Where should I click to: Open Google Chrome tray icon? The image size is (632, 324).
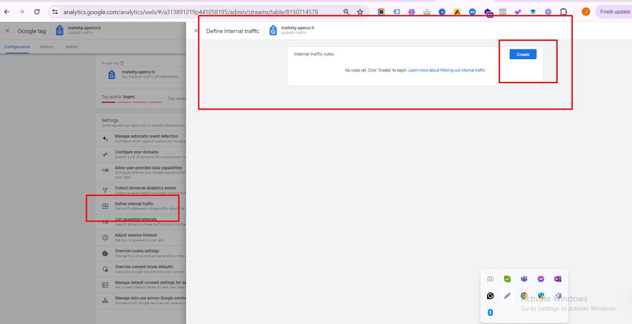pos(524,296)
